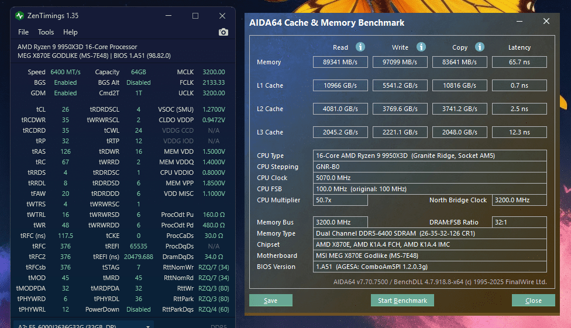Take a screenshot with ZenTimings camera icon

tap(223, 32)
